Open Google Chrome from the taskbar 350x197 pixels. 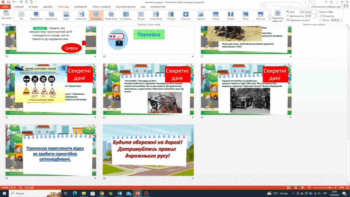[102, 193]
